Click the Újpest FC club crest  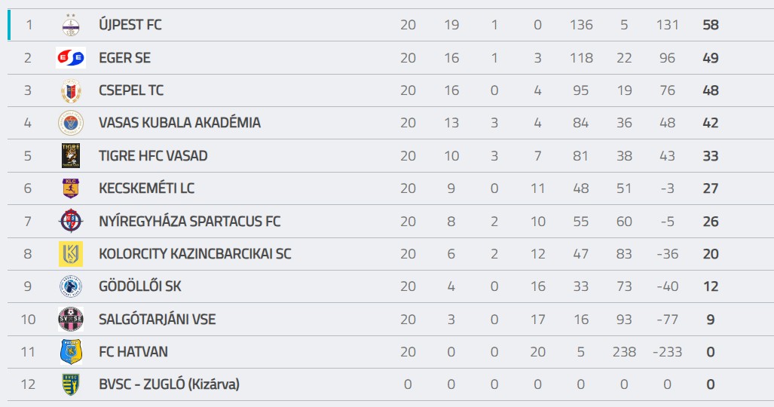pos(71,25)
